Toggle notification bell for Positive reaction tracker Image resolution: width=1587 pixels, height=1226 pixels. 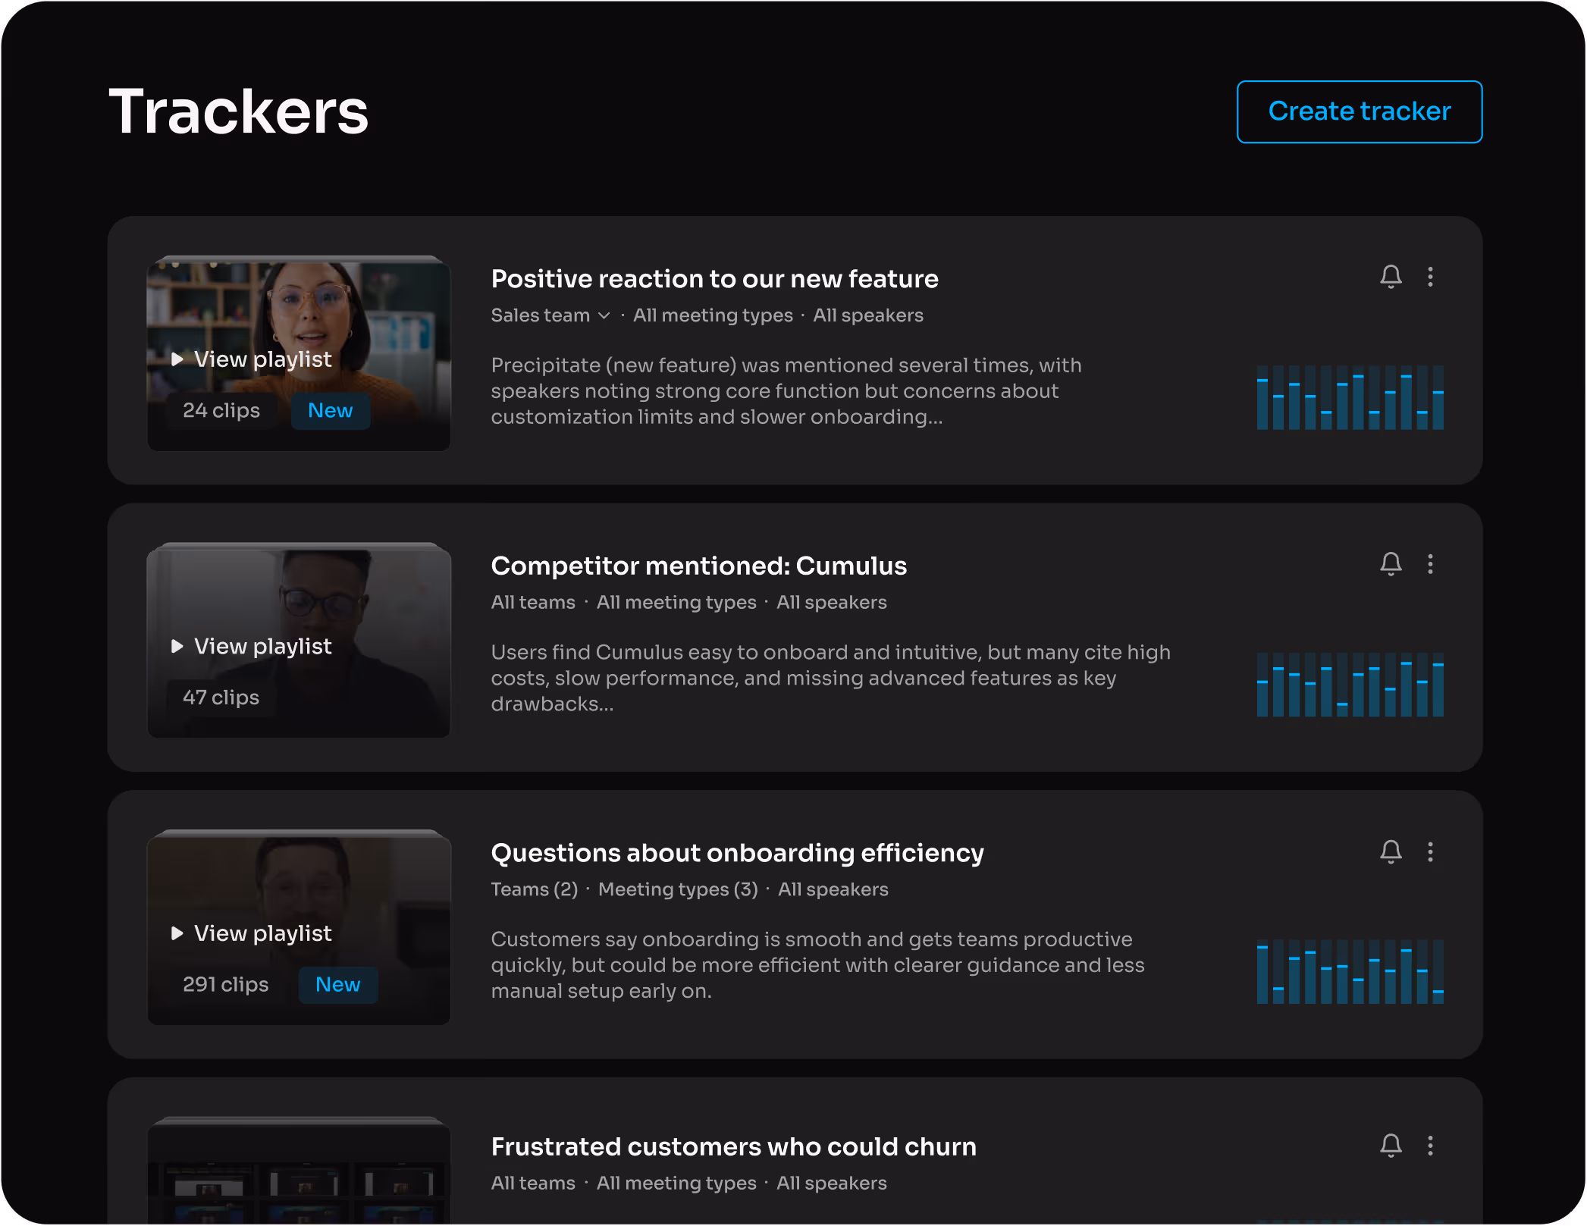pyautogui.click(x=1391, y=277)
